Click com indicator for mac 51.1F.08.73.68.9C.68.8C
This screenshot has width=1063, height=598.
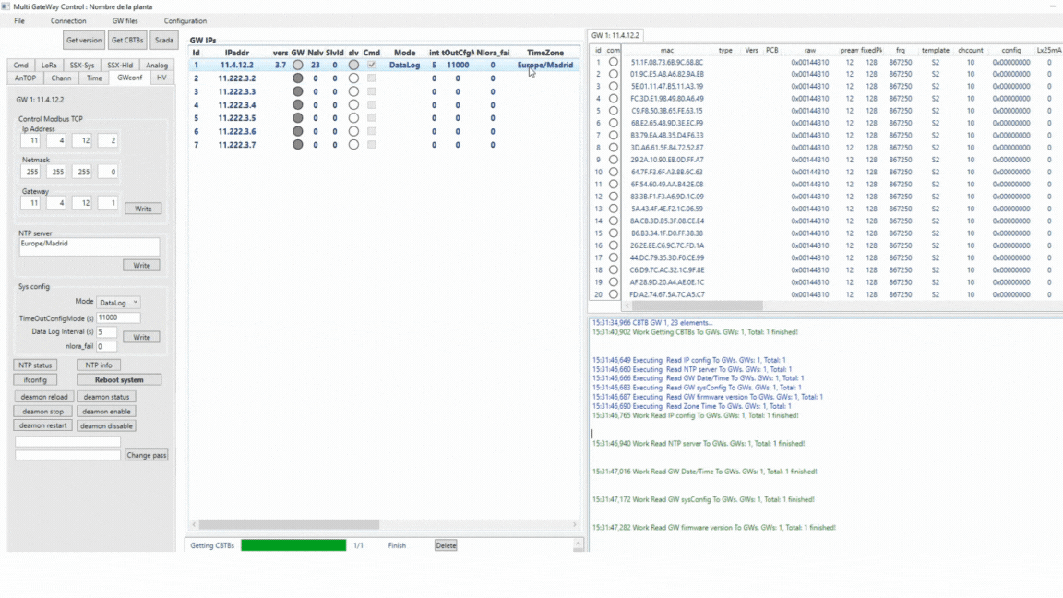(x=613, y=62)
